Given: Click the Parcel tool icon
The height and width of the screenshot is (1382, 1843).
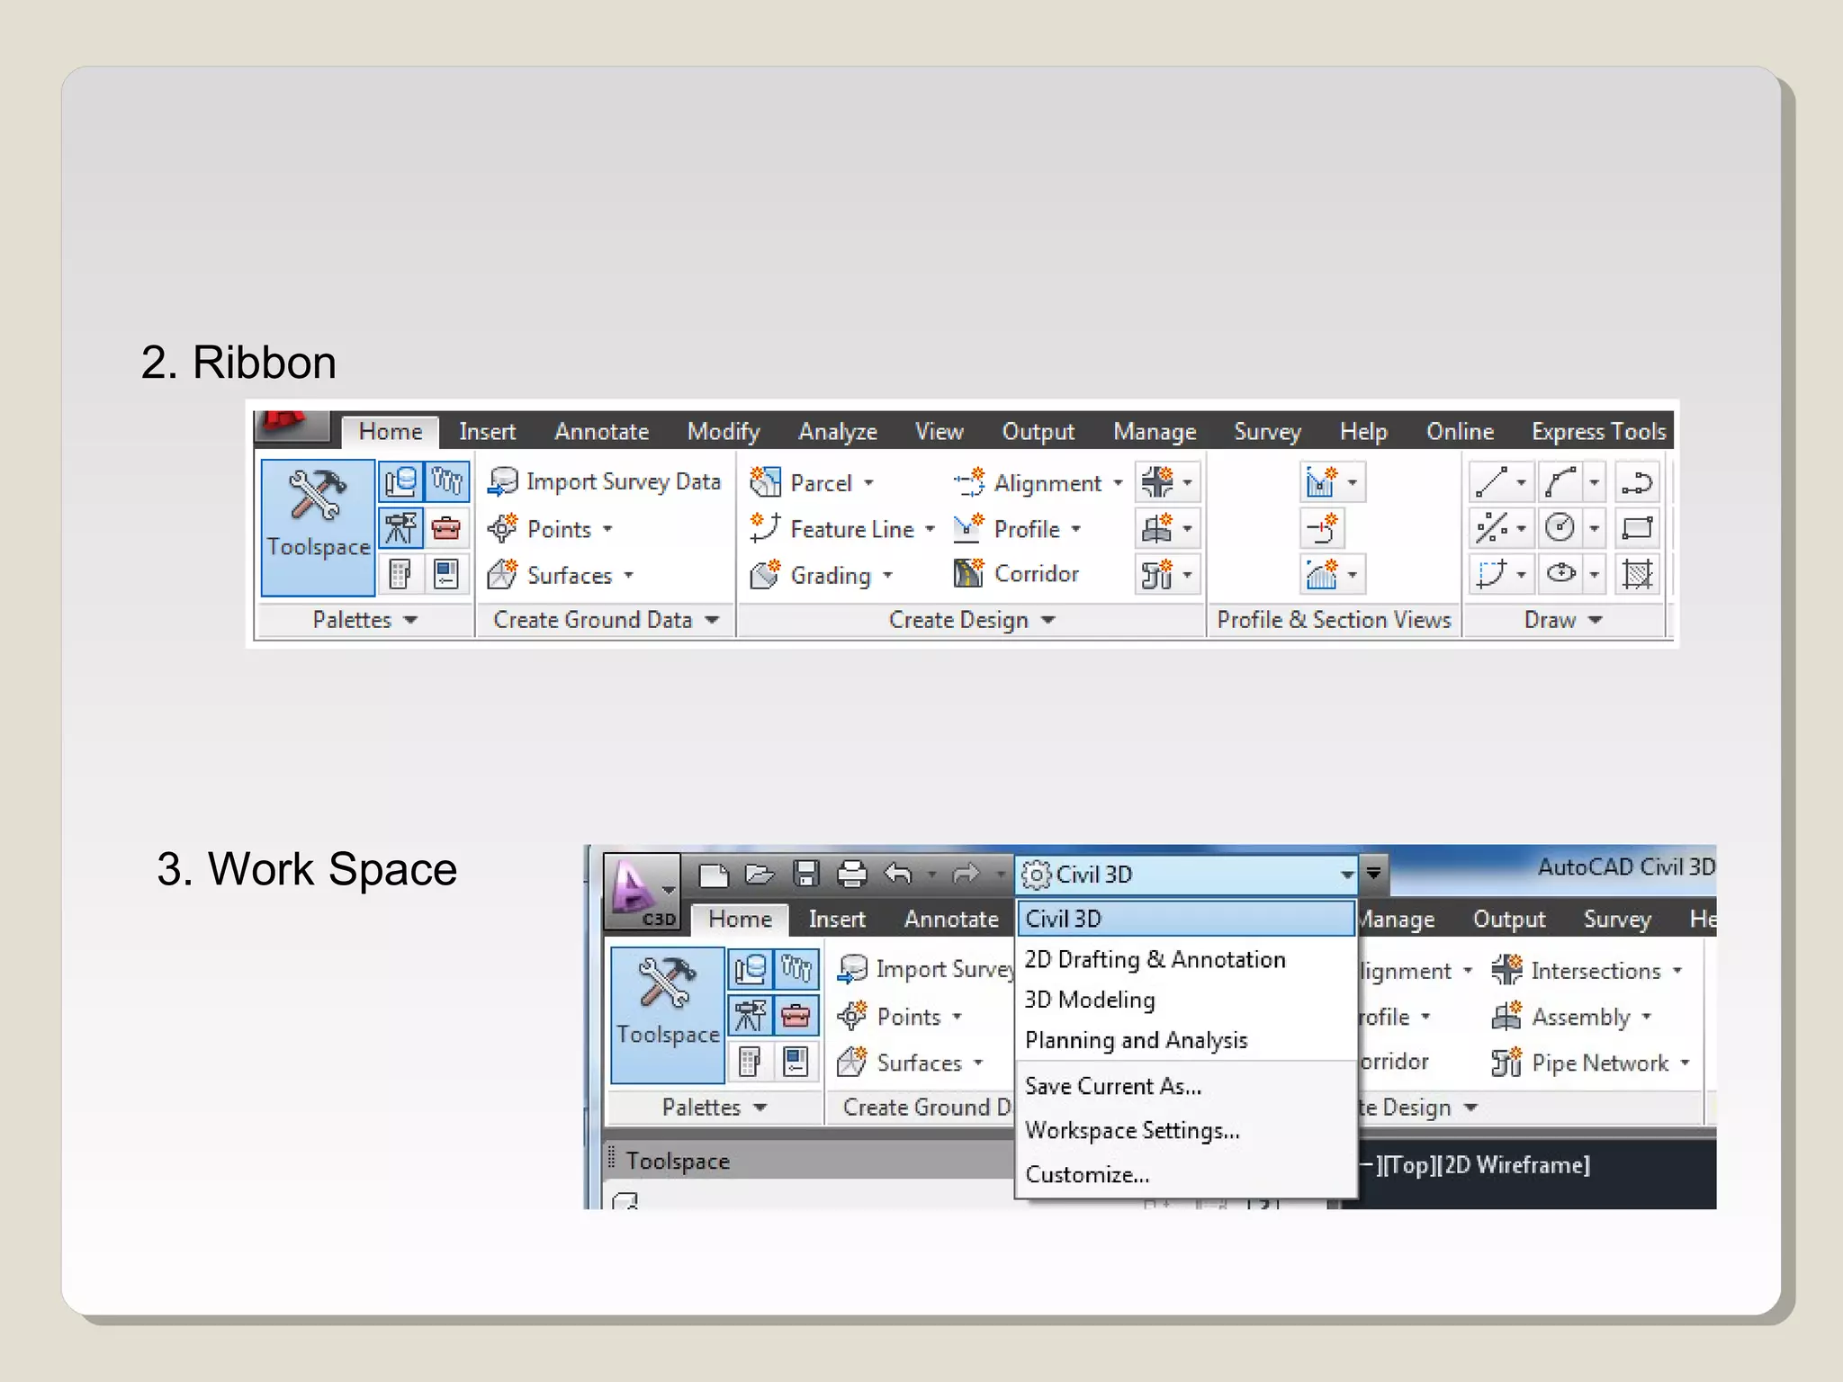Looking at the screenshot, I should [x=765, y=482].
